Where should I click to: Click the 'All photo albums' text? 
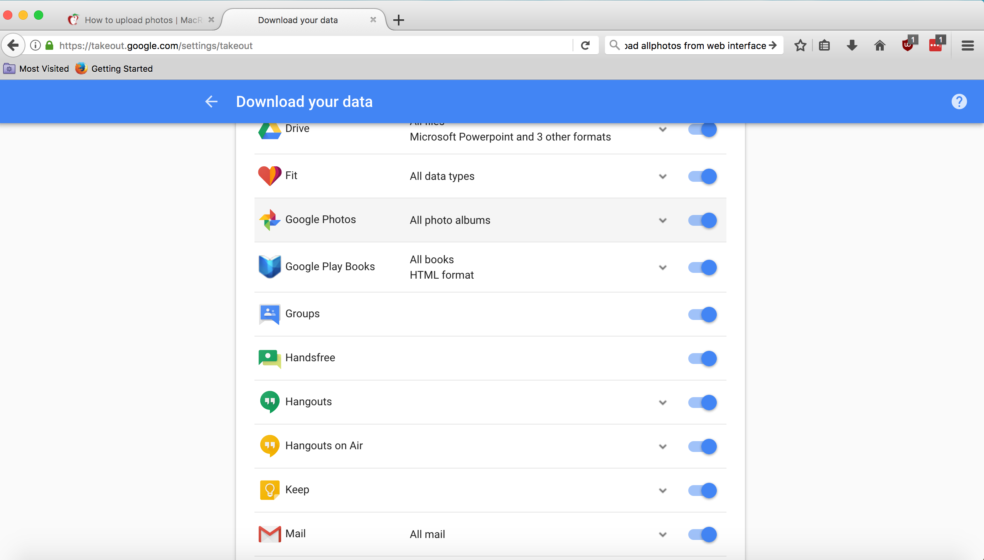[x=450, y=220]
